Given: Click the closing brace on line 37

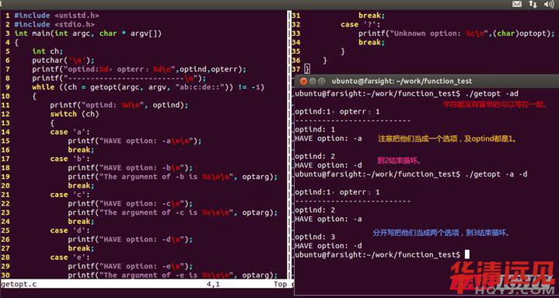Looking at the screenshot, I should [x=307, y=69].
